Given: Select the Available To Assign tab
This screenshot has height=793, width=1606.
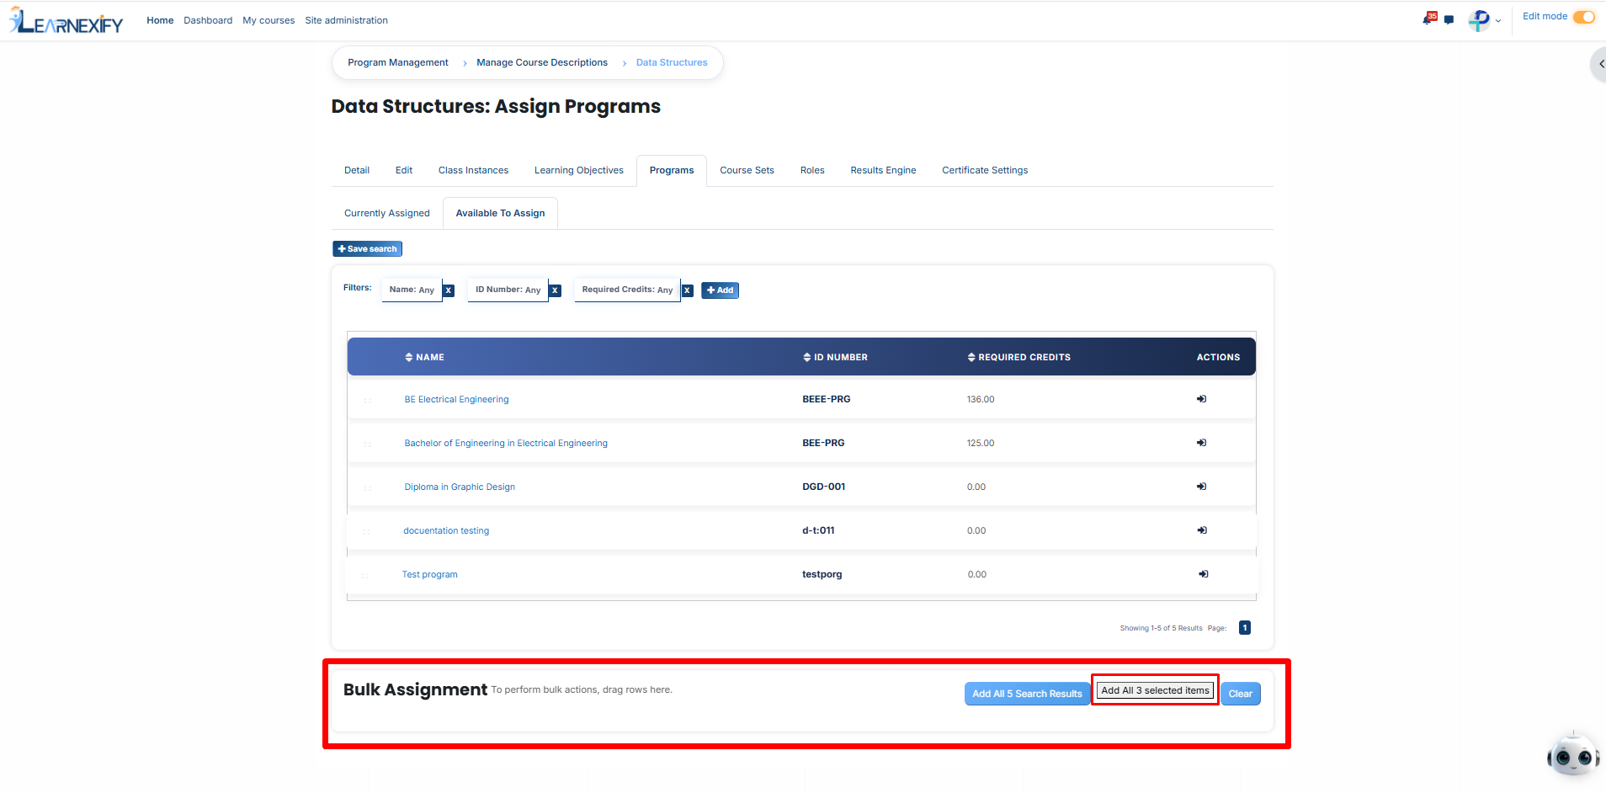Looking at the screenshot, I should [500, 213].
